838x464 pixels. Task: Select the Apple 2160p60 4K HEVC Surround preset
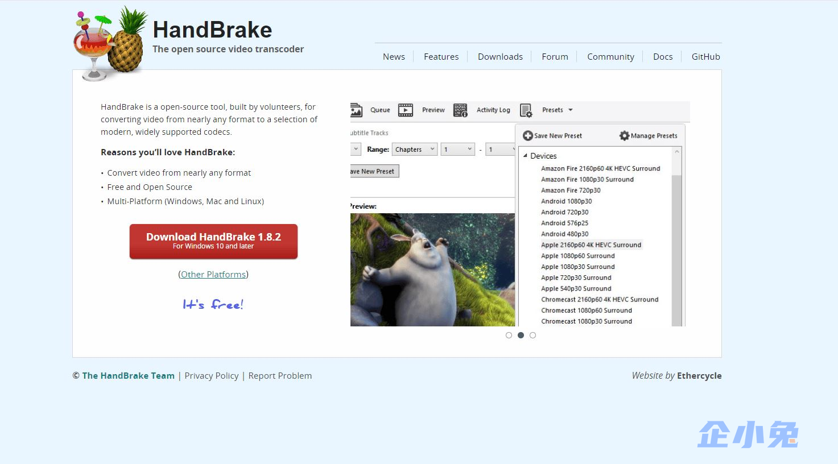coord(591,245)
